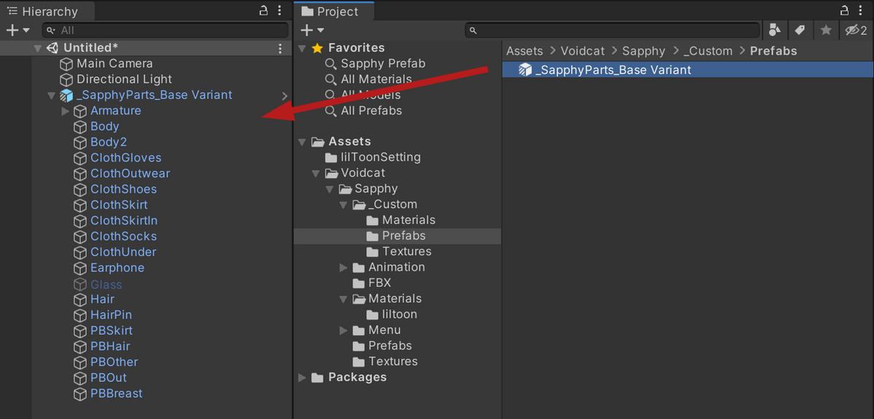Save search to favorites star icon
The width and height of the screenshot is (874, 419).
pyautogui.click(x=825, y=30)
